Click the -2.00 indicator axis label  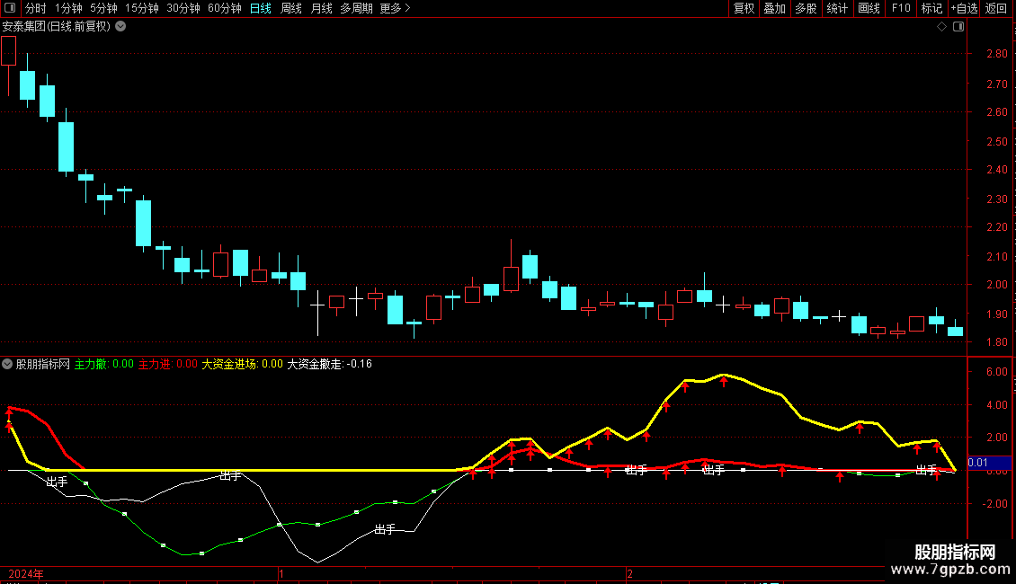tap(994, 504)
